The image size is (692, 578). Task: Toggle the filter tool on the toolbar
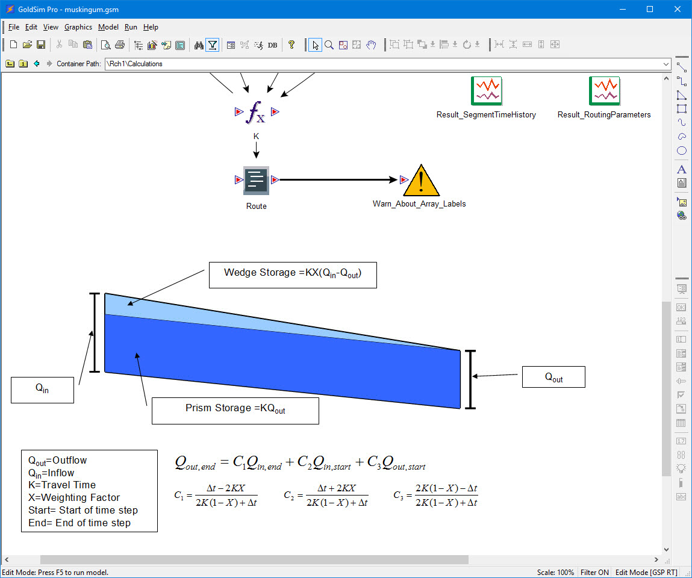pos(212,45)
